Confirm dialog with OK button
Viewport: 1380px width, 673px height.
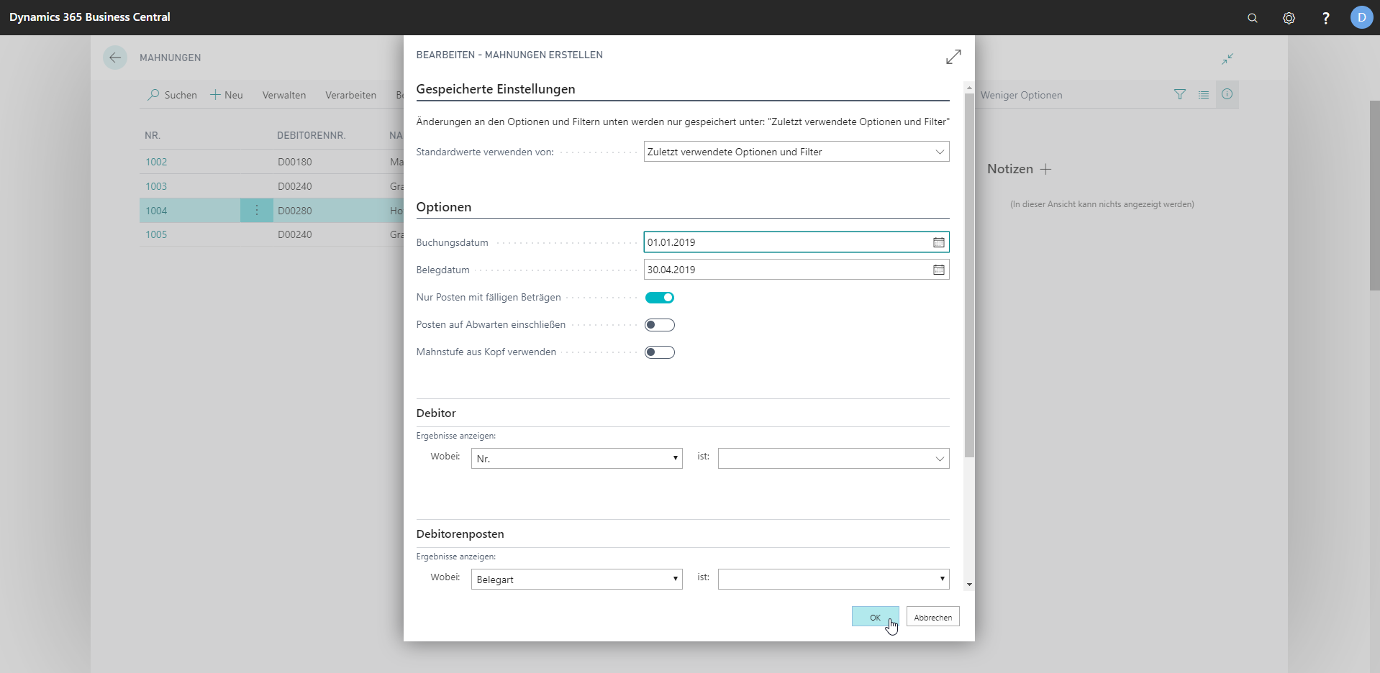coord(875,617)
